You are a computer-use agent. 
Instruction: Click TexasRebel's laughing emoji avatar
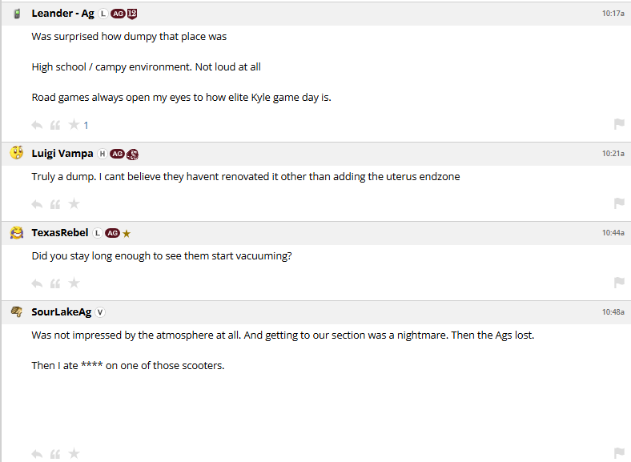(x=17, y=233)
